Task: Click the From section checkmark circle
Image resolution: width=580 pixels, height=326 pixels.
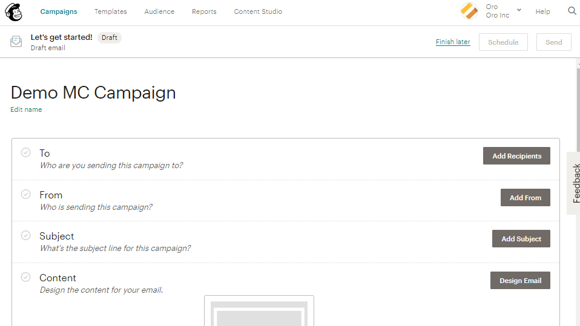Action: pos(25,194)
